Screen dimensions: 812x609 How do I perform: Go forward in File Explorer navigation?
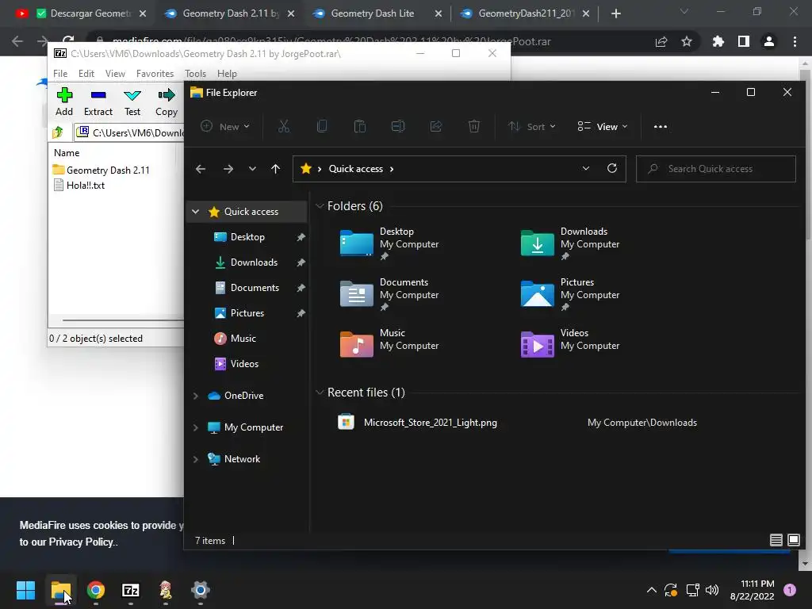pyautogui.click(x=228, y=169)
